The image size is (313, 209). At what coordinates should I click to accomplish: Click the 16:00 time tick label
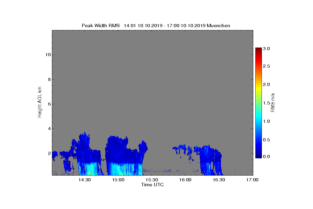[185, 180]
